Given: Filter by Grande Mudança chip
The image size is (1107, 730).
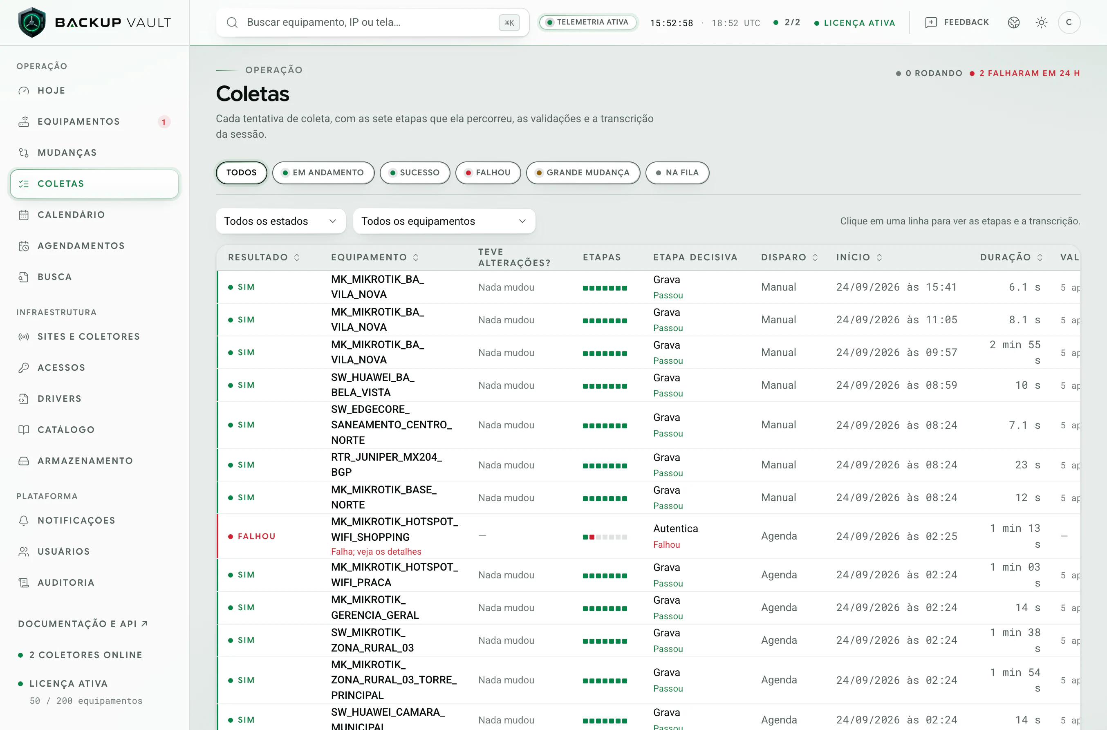Looking at the screenshot, I should click(x=583, y=173).
